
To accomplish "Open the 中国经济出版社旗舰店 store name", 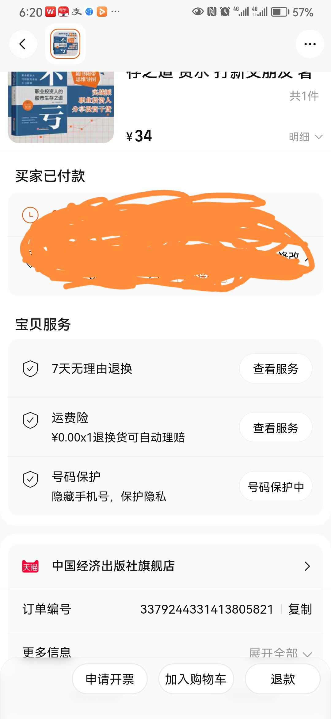I will pos(113,566).
